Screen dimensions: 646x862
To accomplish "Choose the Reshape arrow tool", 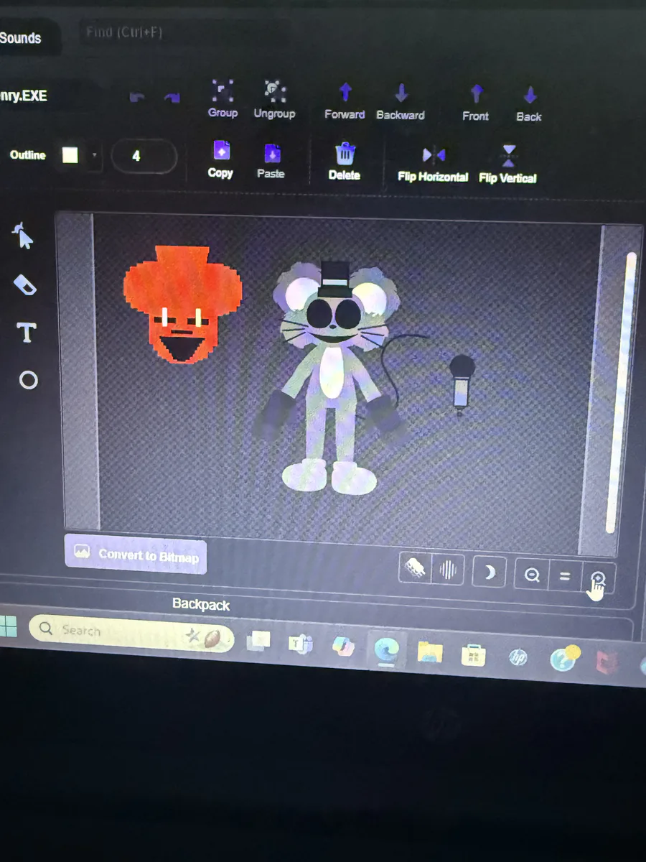I will tap(24, 236).
